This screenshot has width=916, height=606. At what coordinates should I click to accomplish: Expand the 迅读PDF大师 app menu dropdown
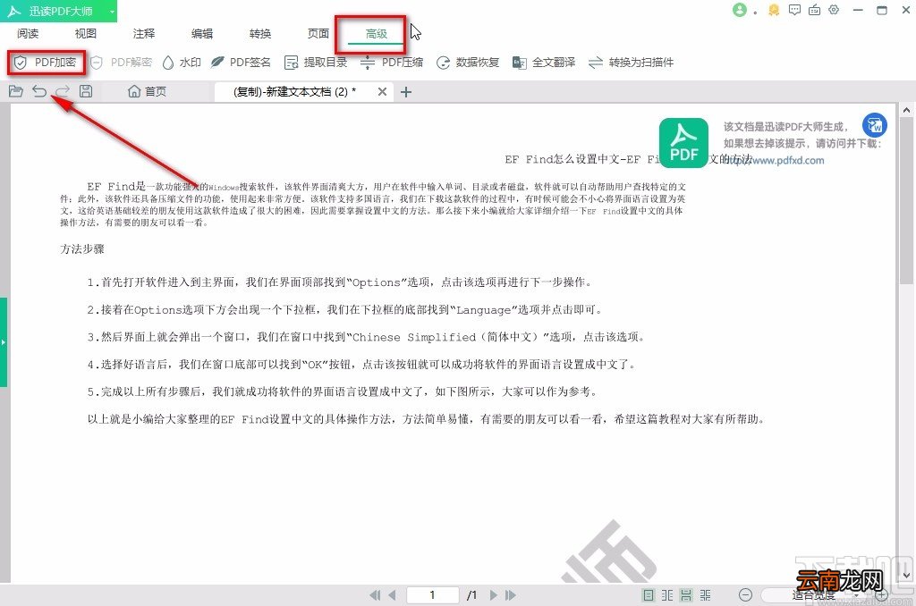click(112, 11)
